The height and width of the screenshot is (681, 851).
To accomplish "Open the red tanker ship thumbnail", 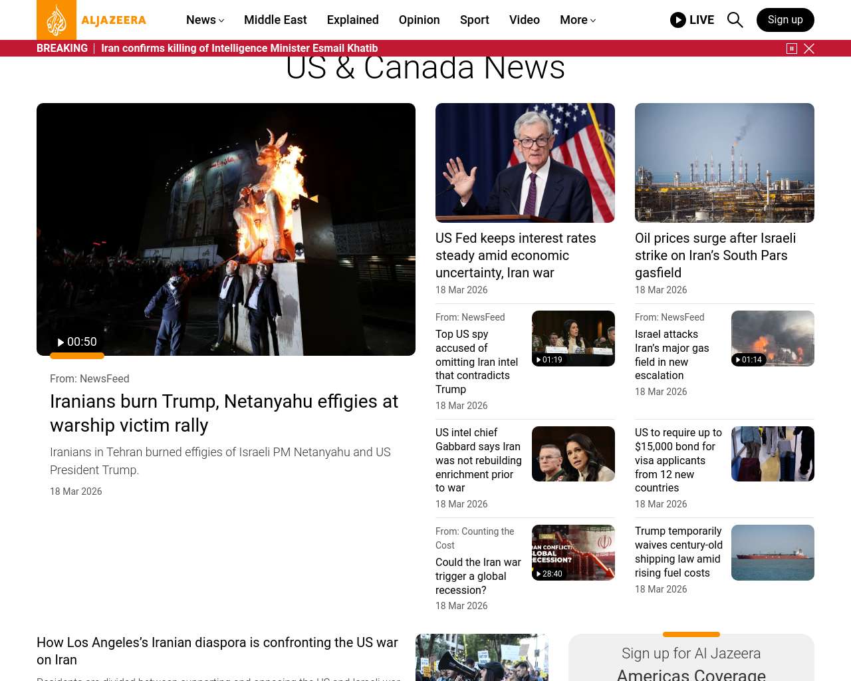I will coord(773,553).
